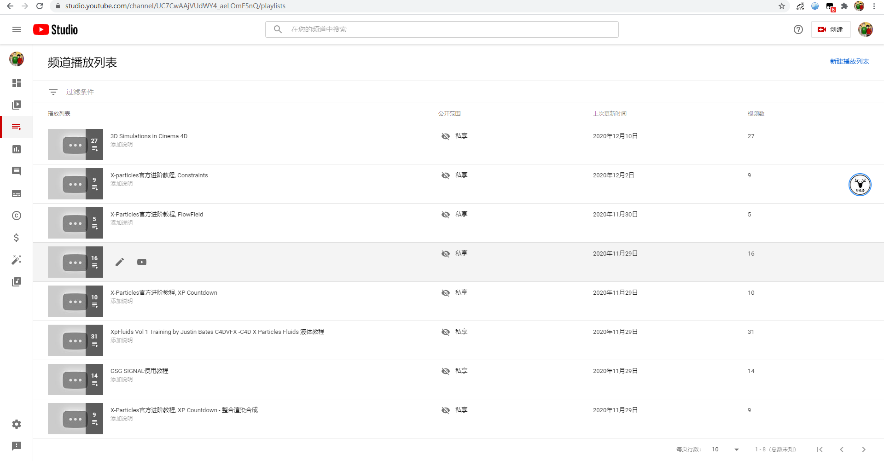Open Copyright from the sidebar
This screenshot has width=884, height=461.
click(x=17, y=216)
